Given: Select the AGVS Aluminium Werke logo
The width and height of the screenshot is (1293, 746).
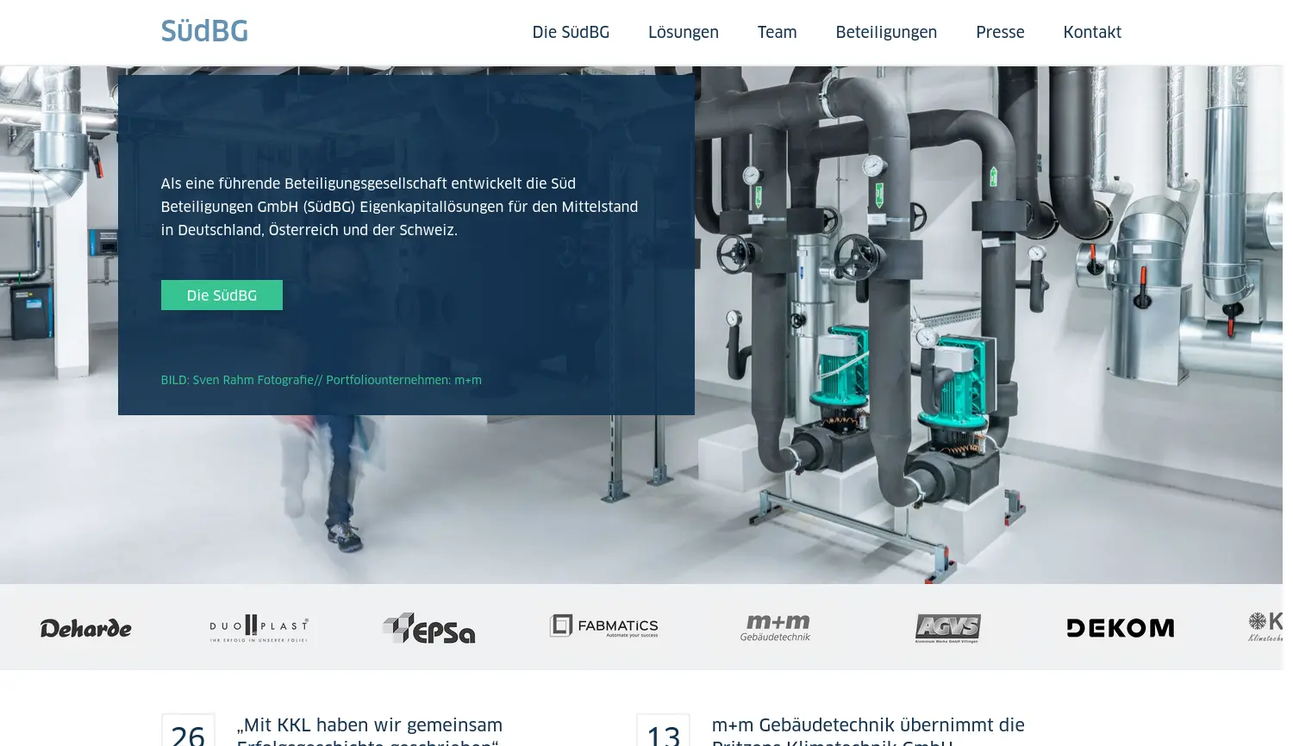Looking at the screenshot, I should point(948,627).
